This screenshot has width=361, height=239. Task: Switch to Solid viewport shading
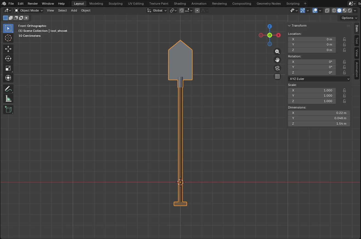[x=339, y=10]
